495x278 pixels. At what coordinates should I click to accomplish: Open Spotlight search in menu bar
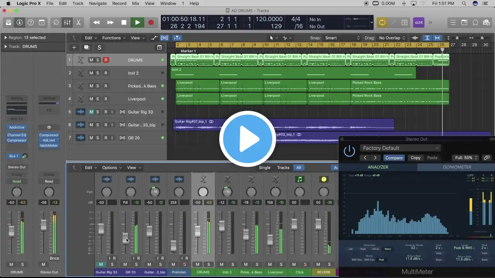pyautogui.click(x=464, y=3)
